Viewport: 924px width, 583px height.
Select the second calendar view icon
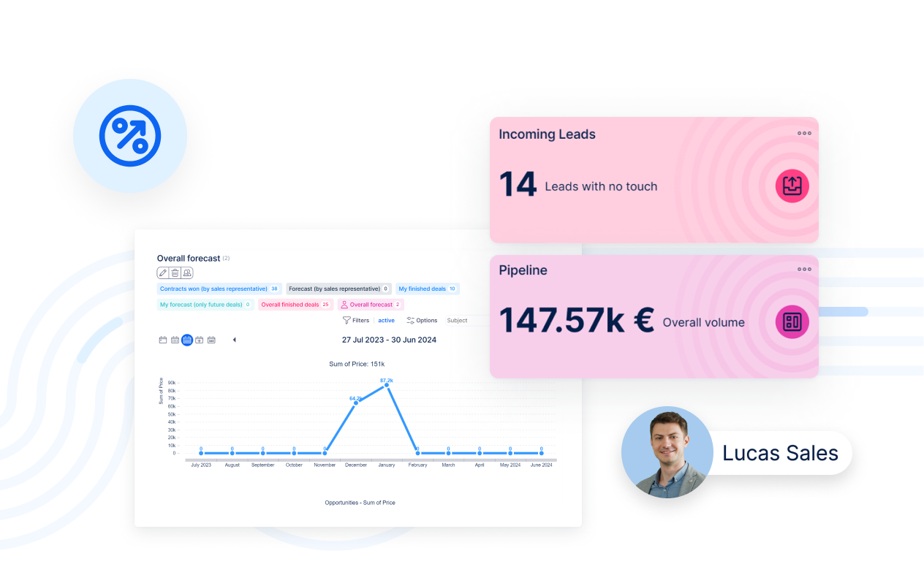tap(175, 340)
